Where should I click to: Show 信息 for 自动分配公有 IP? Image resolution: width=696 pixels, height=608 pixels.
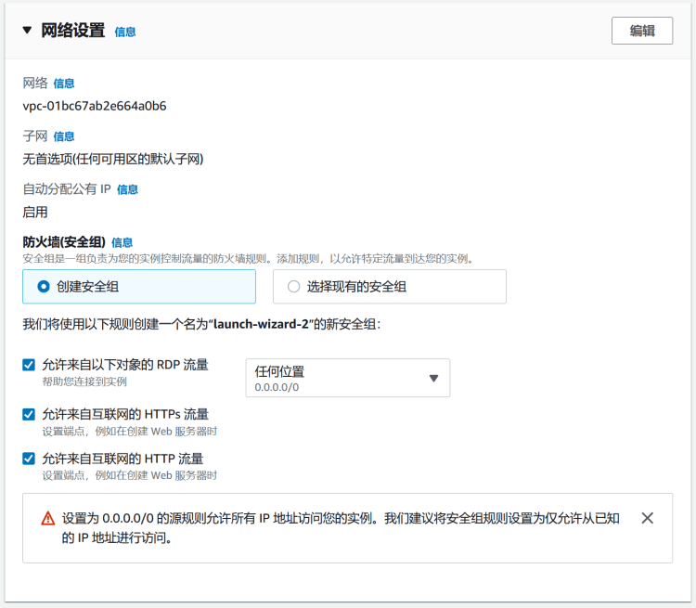(127, 189)
